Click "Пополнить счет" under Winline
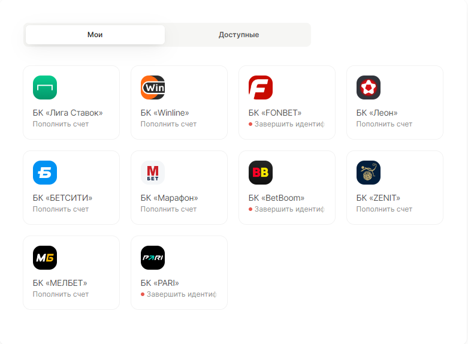This screenshot has height=344, width=468. click(168, 124)
